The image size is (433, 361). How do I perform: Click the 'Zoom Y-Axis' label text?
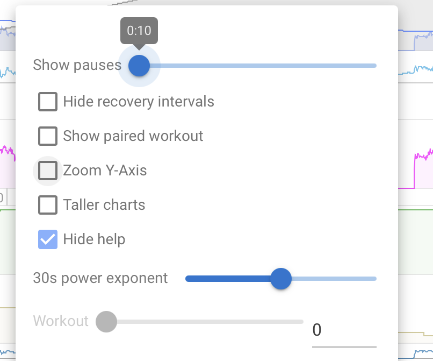tap(105, 171)
